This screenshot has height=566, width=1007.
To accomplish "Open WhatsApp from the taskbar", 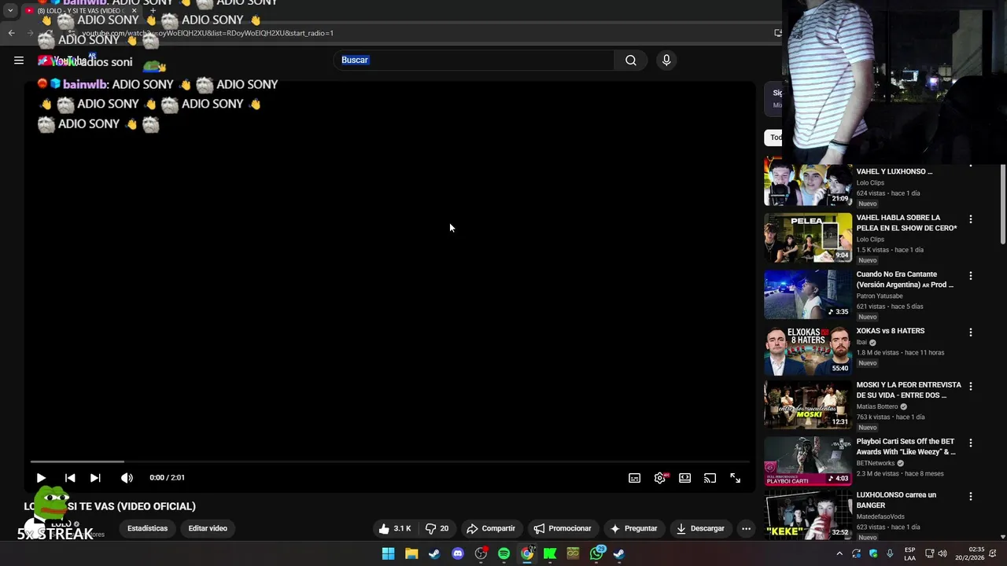I will coord(596,553).
